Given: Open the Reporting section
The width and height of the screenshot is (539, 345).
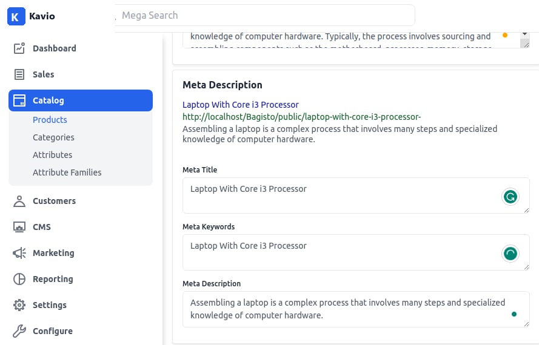Looking at the screenshot, I should (81, 279).
